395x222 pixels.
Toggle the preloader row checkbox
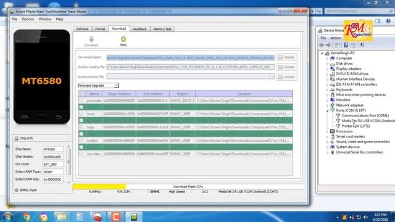pos(81,101)
